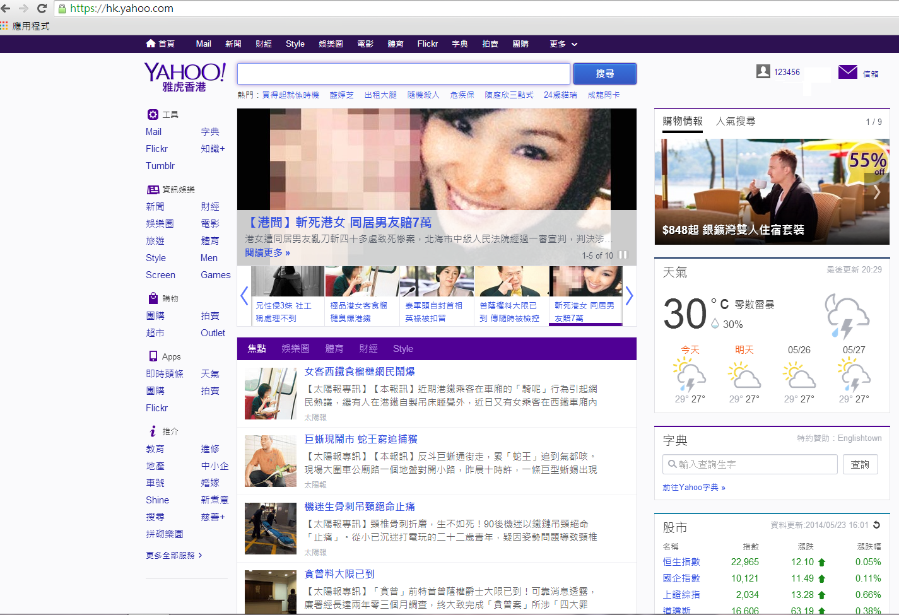Viewport: 899px width, 615px height.
Task: Expand the 更多 dropdown in navbar
Action: point(563,44)
